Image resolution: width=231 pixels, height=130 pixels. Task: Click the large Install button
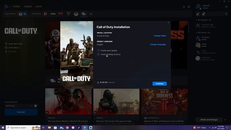click(x=21, y=112)
